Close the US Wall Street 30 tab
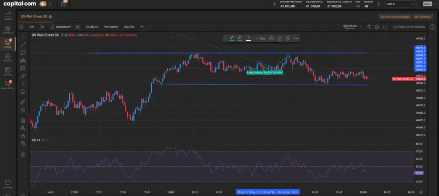The height and width of the screenshot is (196, 439). pyautogui.click(x=50, y=17)
